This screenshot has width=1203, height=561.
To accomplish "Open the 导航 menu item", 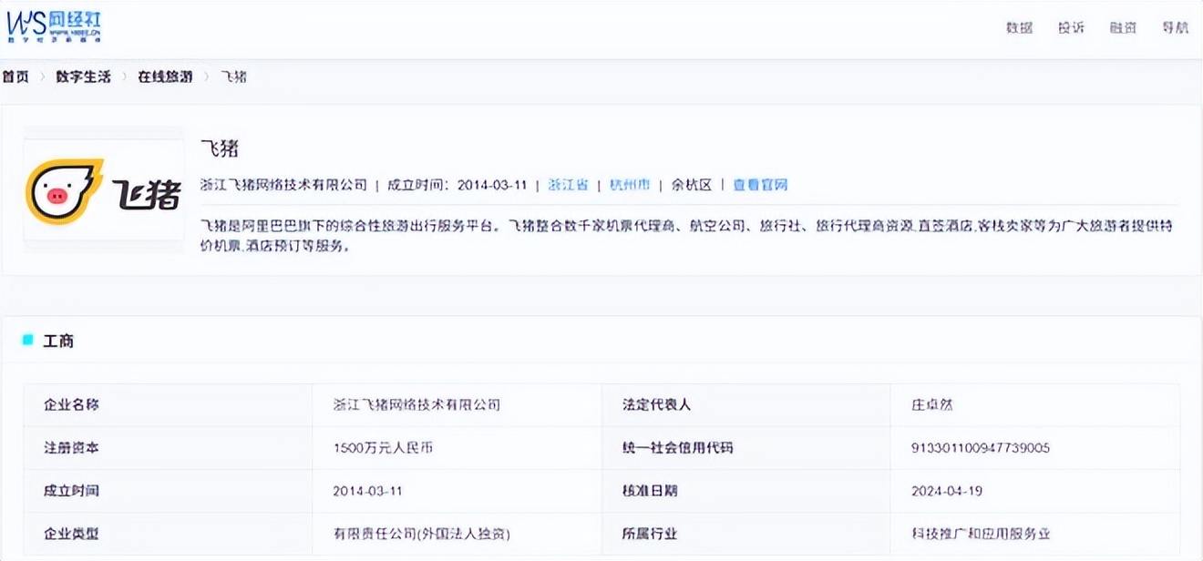I will [1175, 27].
